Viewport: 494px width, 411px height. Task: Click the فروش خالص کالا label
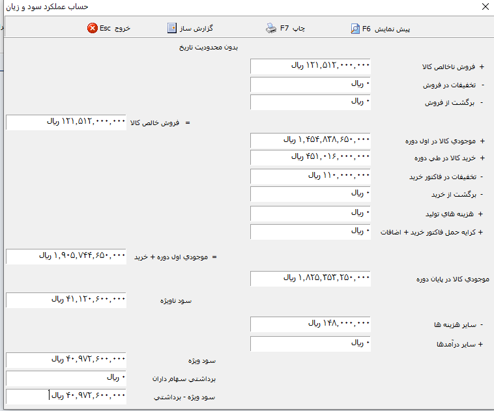154,123
